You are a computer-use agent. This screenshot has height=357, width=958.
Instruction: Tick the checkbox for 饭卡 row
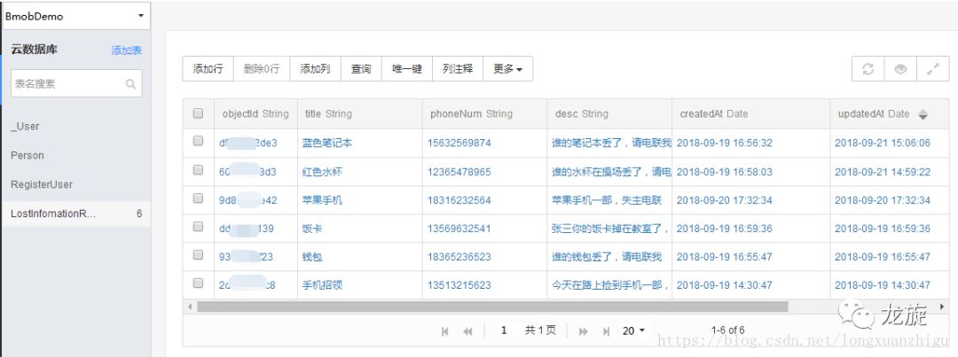pos(198,227)
